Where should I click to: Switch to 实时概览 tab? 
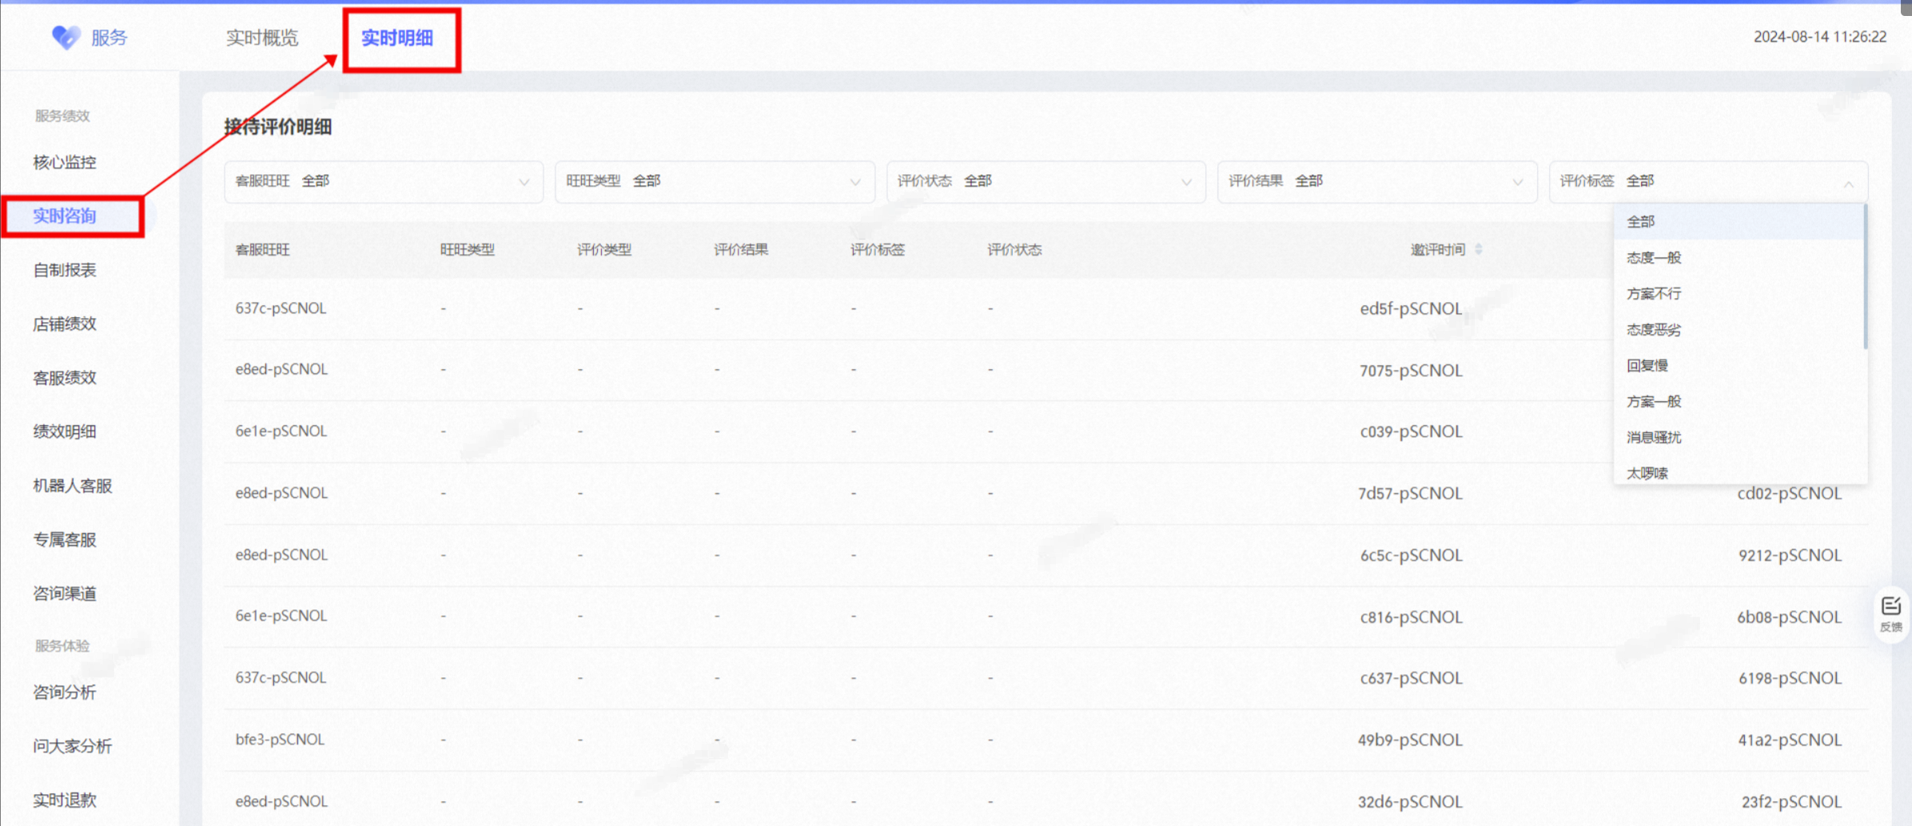click(261, 38)
